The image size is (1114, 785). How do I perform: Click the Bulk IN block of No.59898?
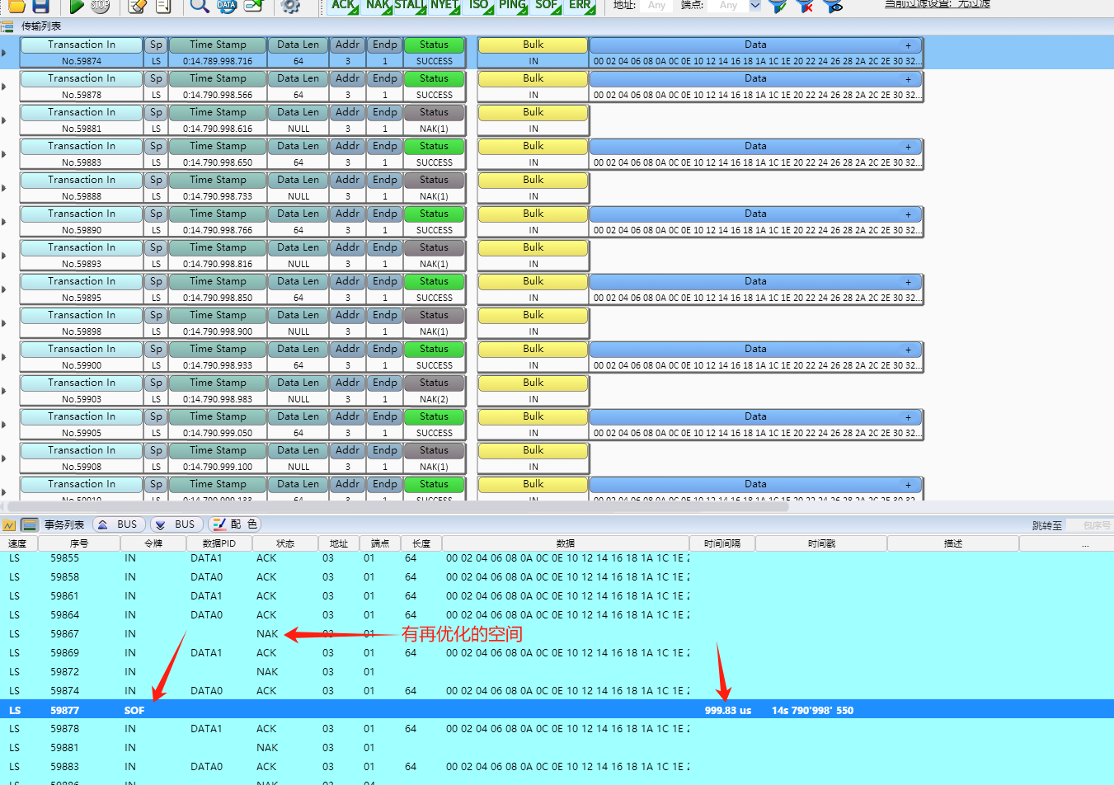[x=533, y=323]
